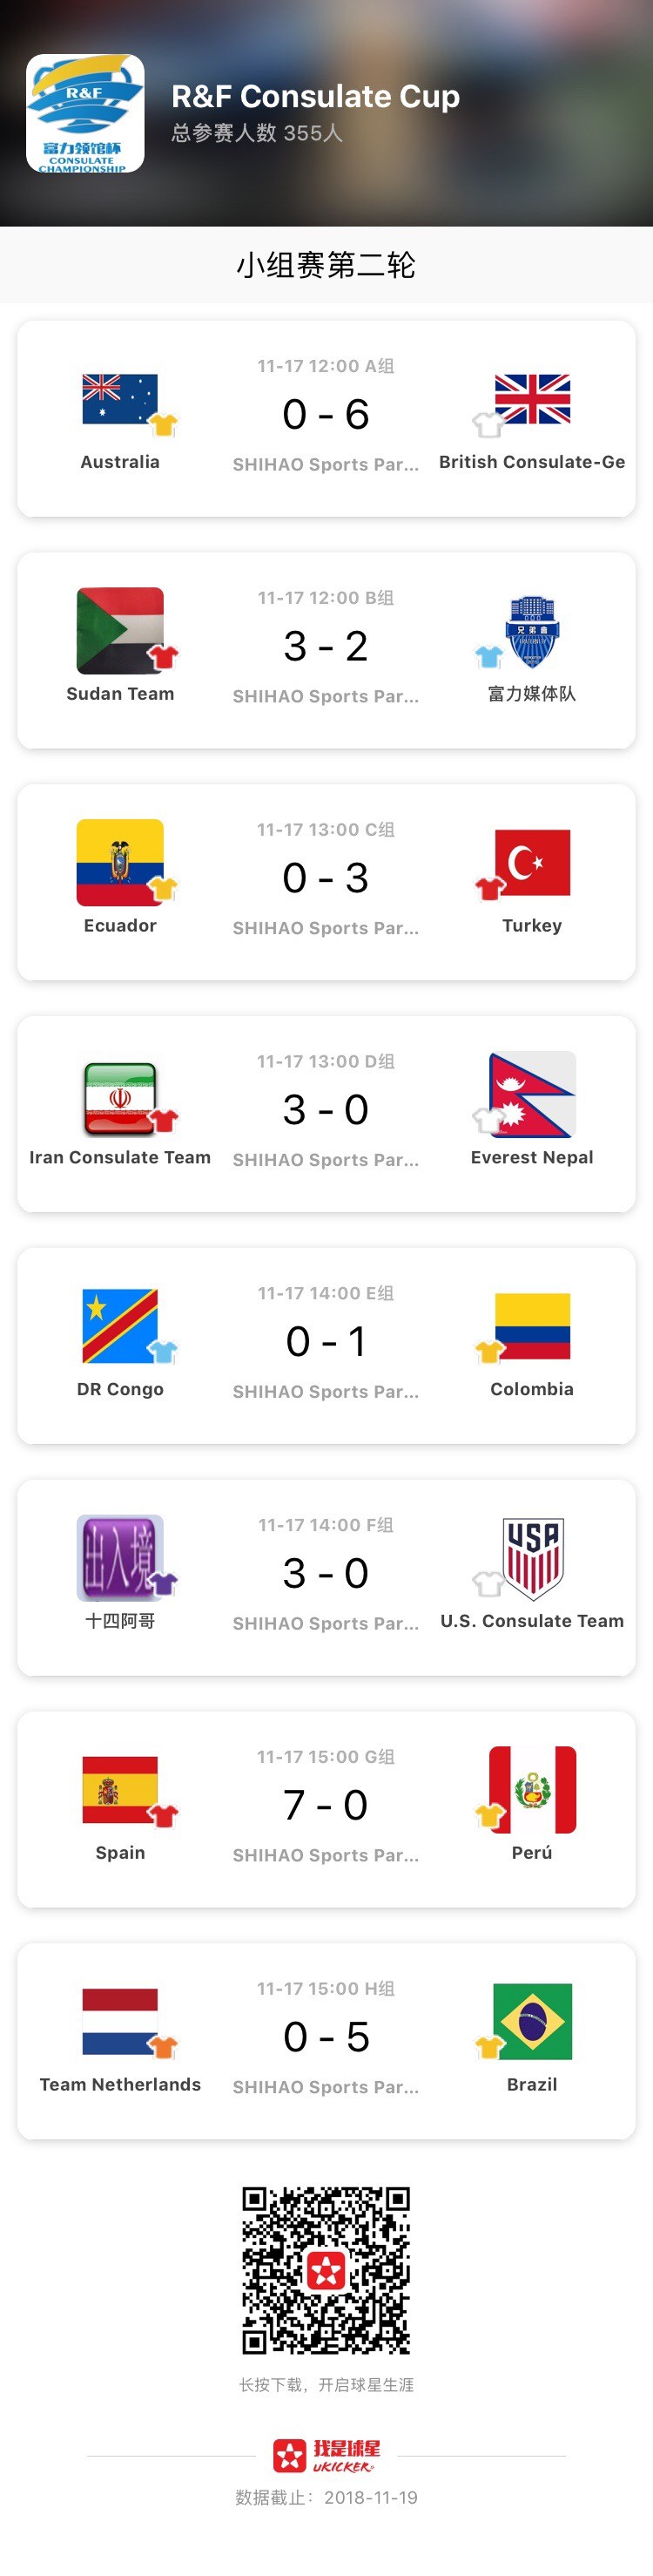Click the Ecuador flag icon
This screenshot has width=653, height=2576.
pyautogui.click(x=120, y=862)
